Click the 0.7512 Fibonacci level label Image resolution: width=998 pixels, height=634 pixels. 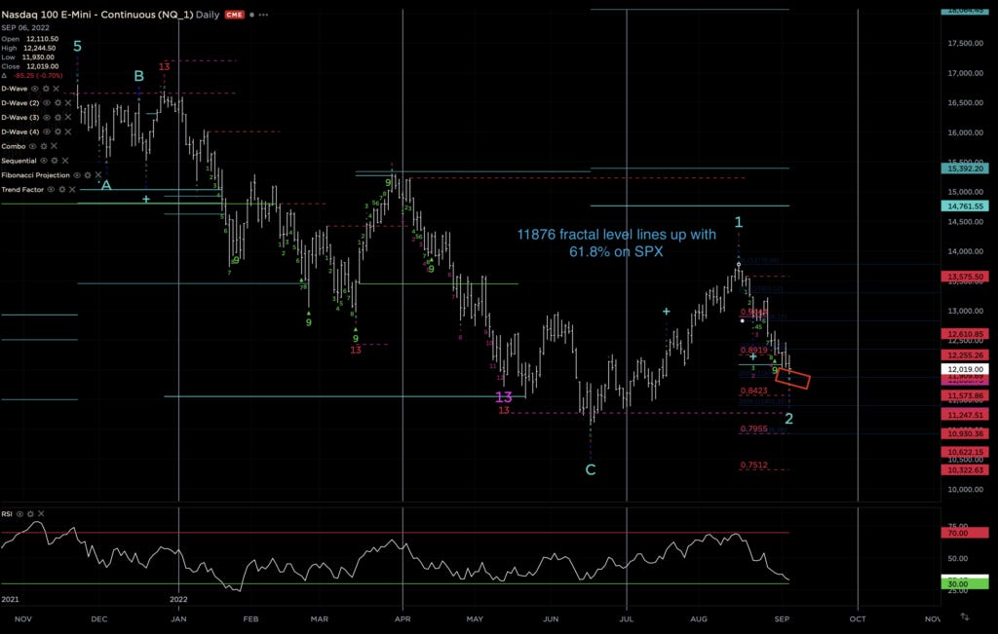click(753, 465)
